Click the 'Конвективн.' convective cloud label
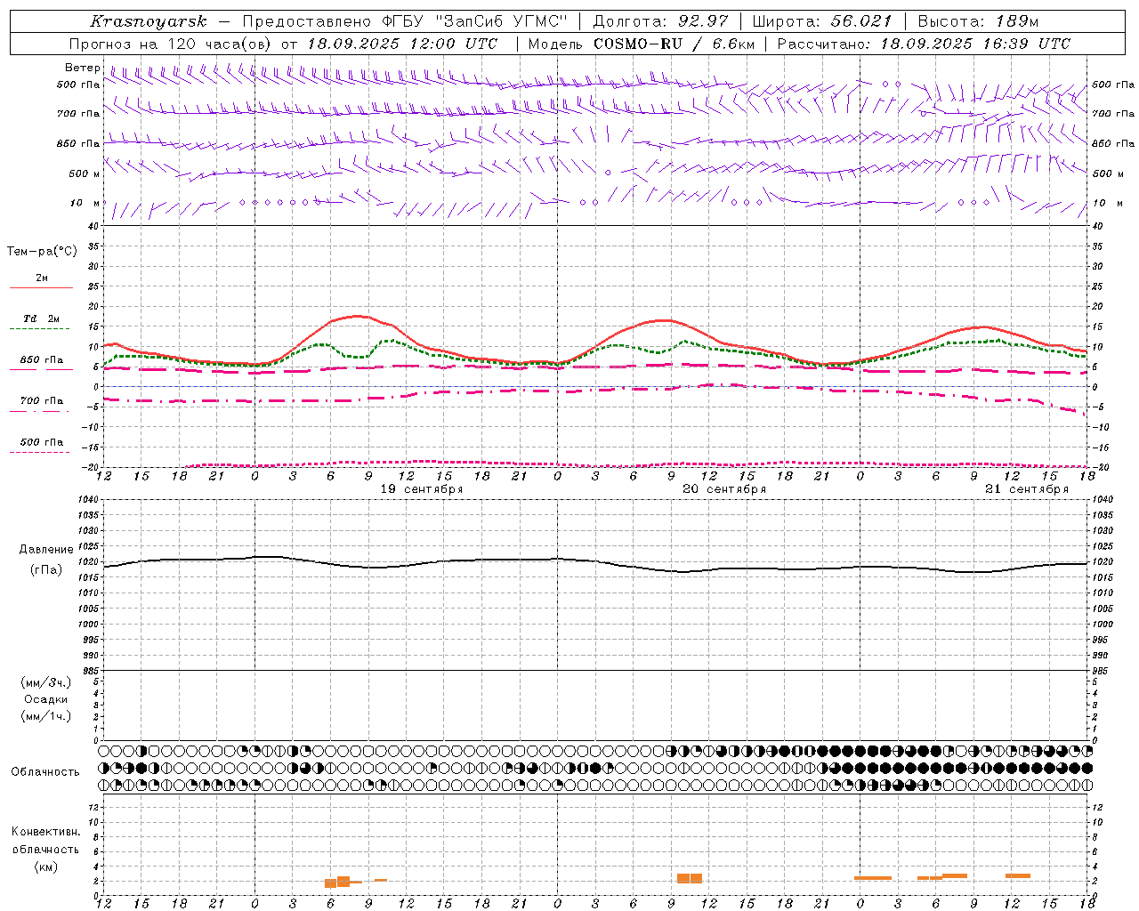1139x911 pixels. pyautogui.click(x=45, y=832)
